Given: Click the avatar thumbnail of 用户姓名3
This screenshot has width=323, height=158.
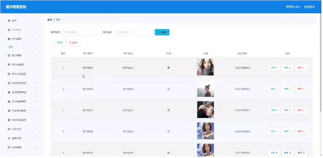Looking at the screenshot, I should [205, 110].
